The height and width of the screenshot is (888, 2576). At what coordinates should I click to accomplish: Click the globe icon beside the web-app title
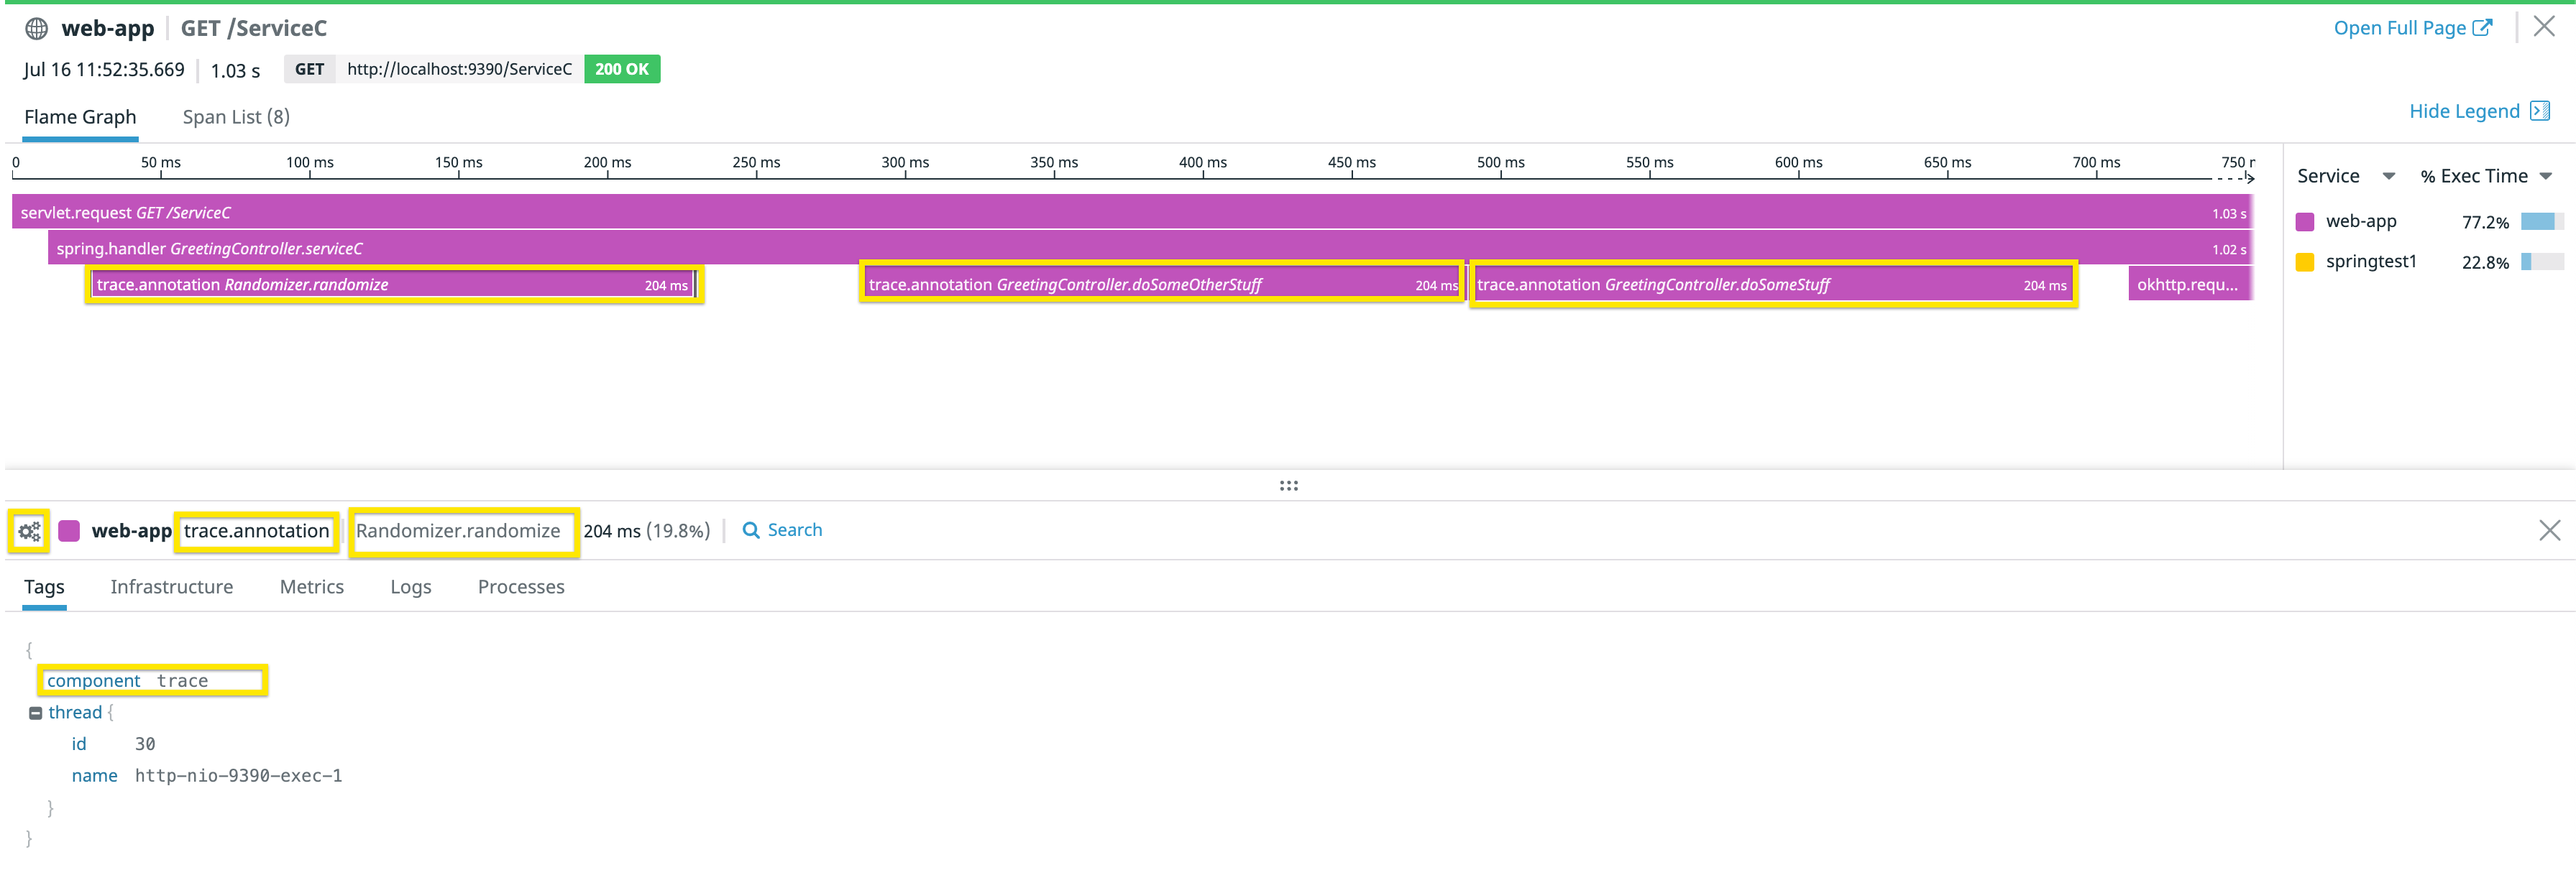37,28
